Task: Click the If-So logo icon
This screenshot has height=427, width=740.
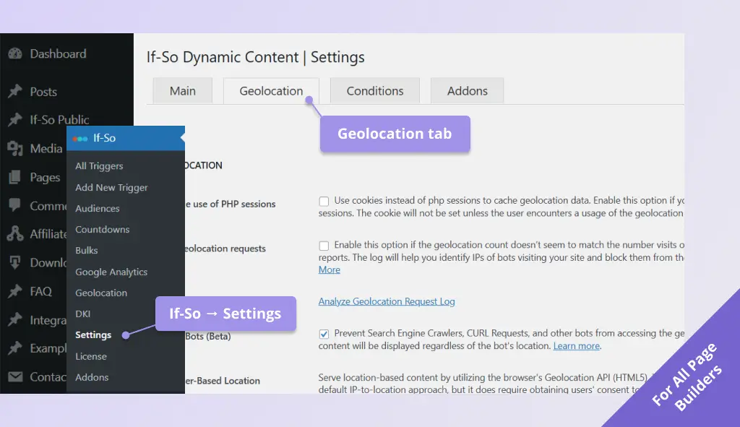Action: pyautogui.click(x=80, y=139)
